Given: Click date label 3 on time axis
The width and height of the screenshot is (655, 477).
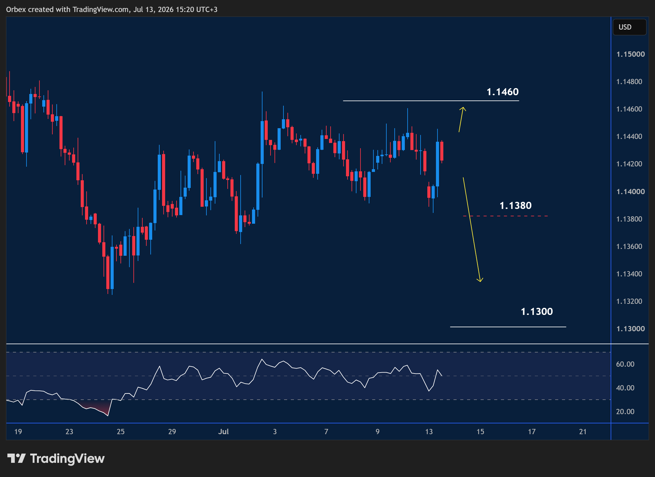Looking at the screenshot, I should tap(275, 432).
